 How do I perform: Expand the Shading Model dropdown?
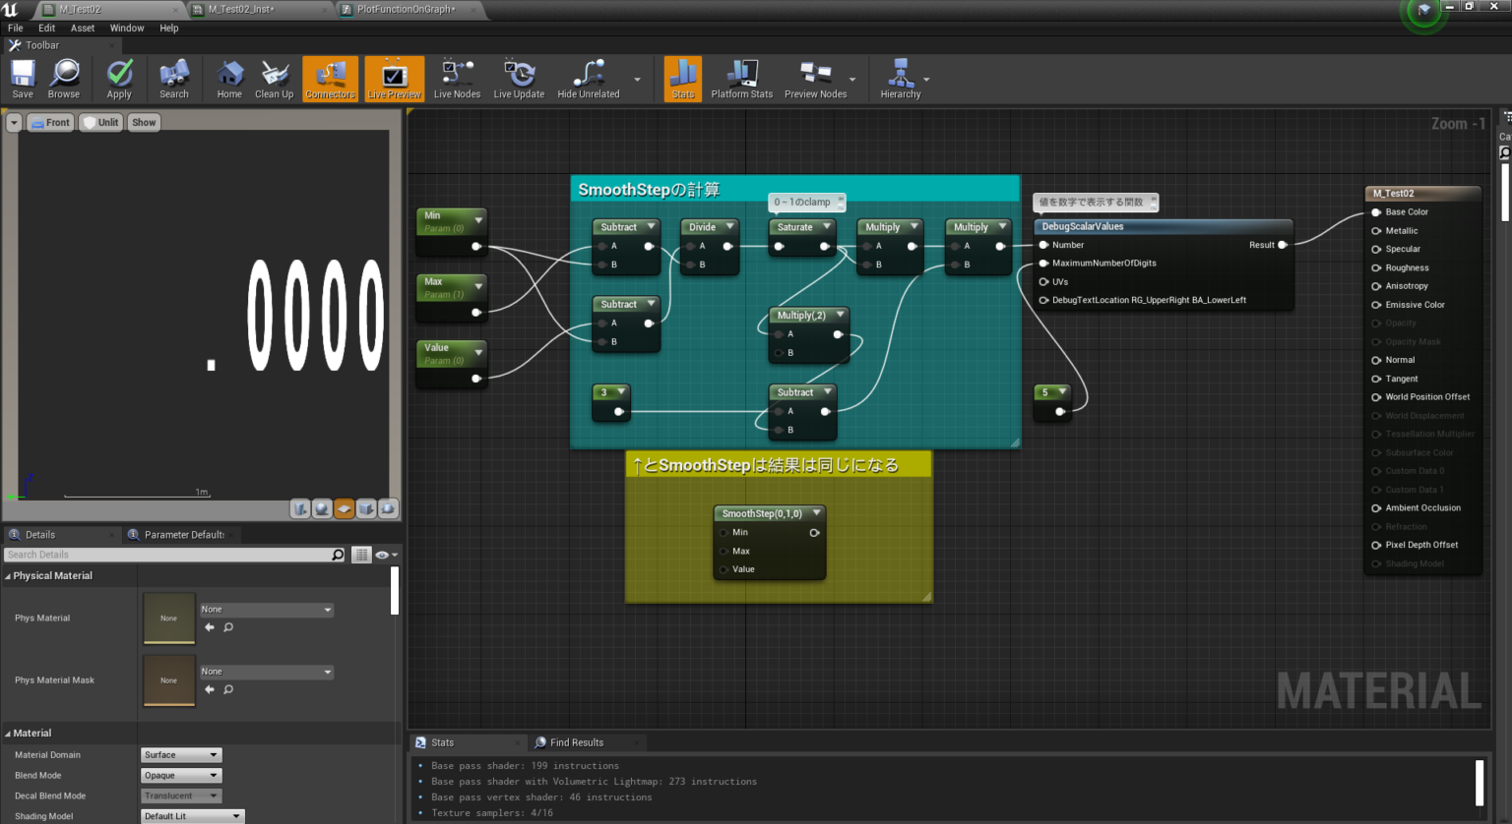click(191, 815)
